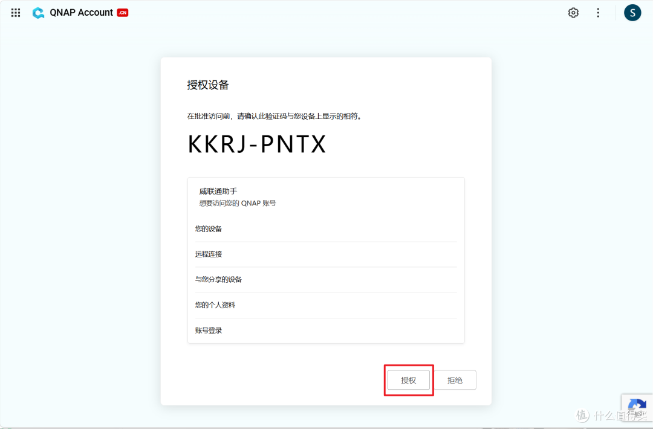The image size is (653, 429).
Task: Open the apps grid menu
Action: [16, 13]
